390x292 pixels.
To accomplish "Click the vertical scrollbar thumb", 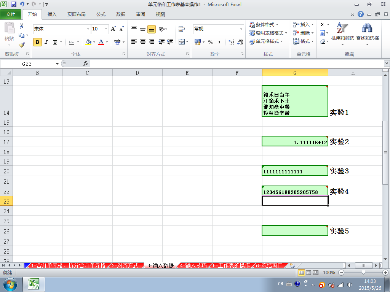I will pyautogui.click(x=385, y=153).
